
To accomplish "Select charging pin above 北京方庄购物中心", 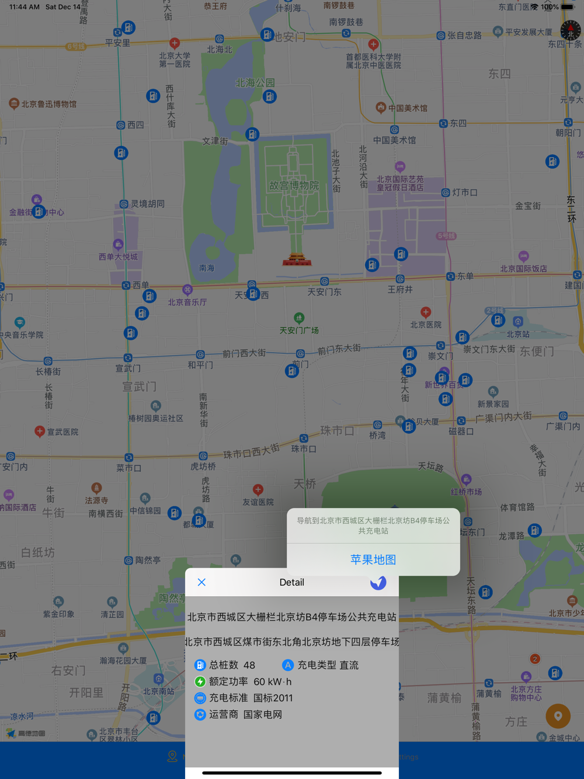I will (555, 673).
